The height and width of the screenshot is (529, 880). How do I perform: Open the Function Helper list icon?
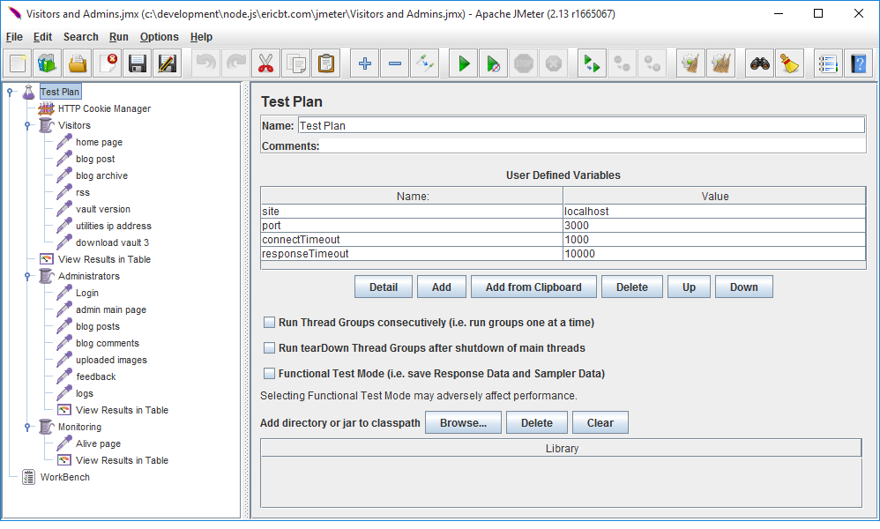point(828,63)
